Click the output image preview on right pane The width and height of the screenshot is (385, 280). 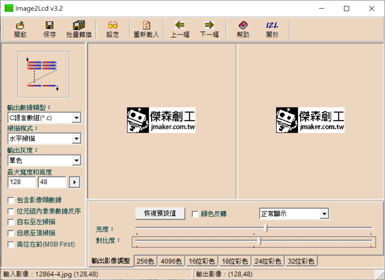(x=310, y=120)
